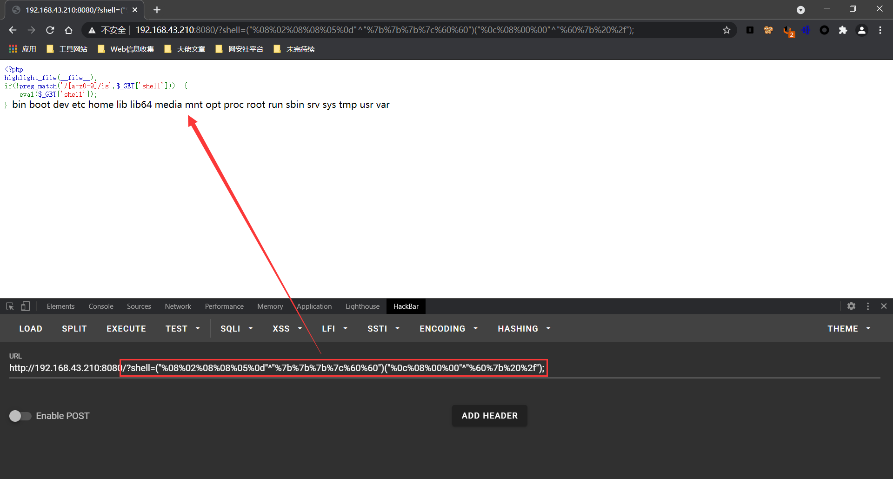This screenshot has height=479, width=893.
Task: Bookmark this page with the star icon
Action: 726,30
